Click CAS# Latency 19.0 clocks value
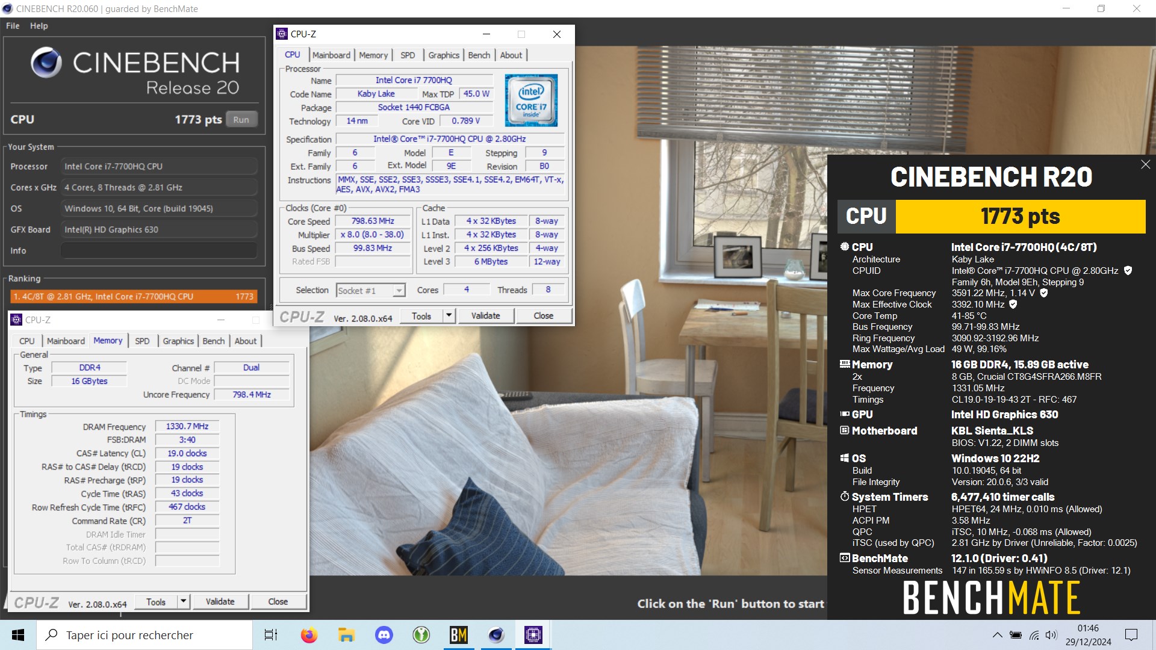The height and width of the screenshot is (650, 1156). pos(187,453)
